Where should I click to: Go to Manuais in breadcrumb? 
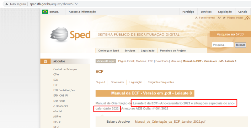(175, 61)
